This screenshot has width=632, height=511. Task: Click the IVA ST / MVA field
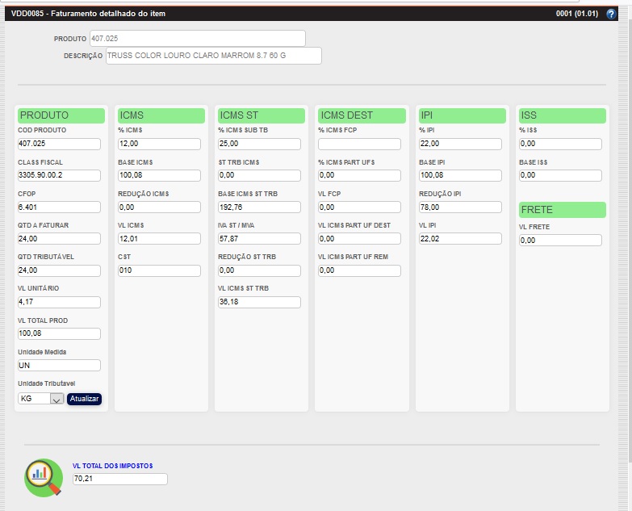pos(259,238)
